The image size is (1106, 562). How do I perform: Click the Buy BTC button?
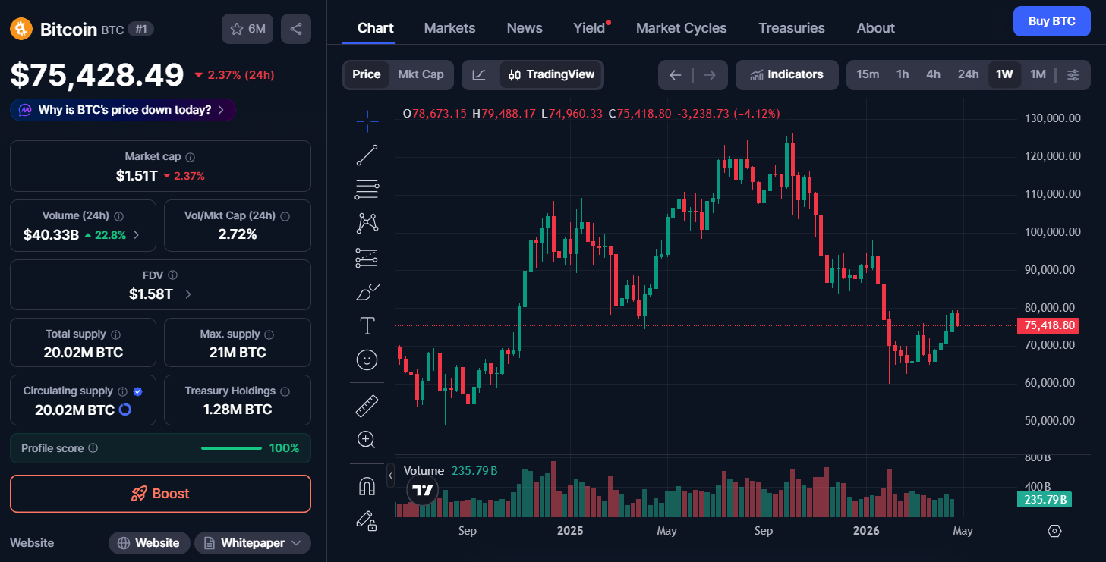[x=1051, y=21]
